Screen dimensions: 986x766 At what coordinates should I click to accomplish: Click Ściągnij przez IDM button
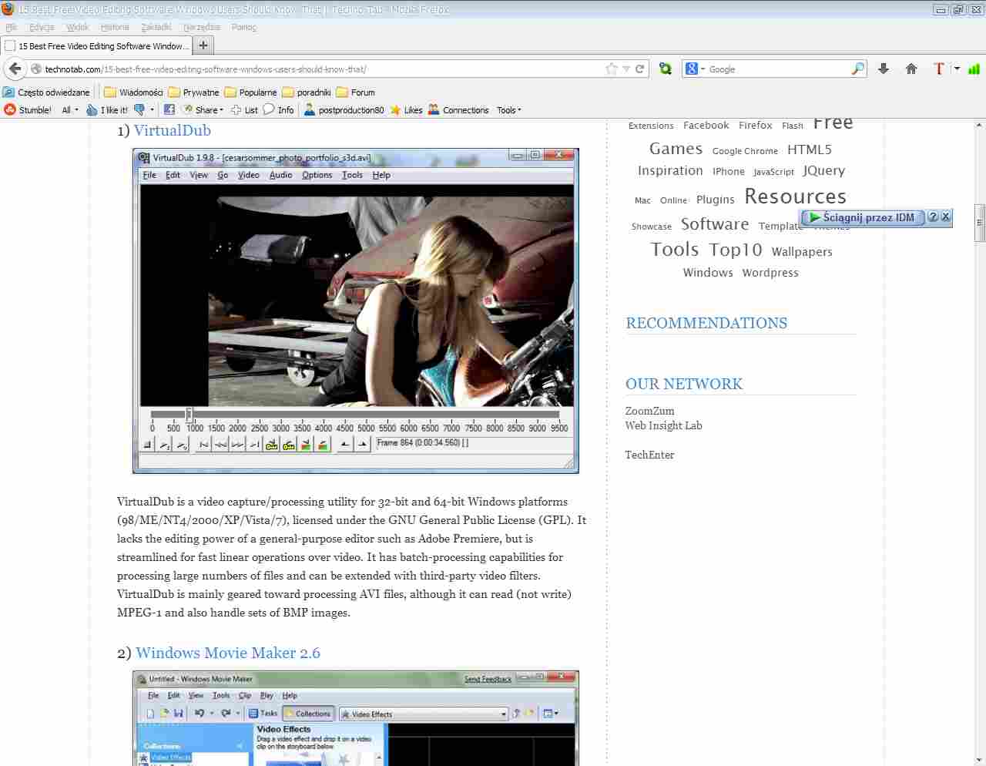coord(862,217)
